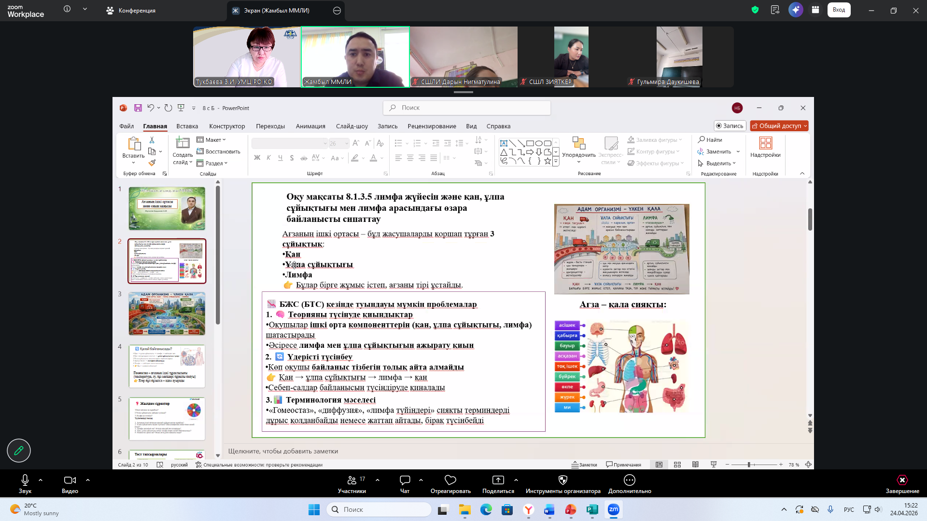Image resolution: width=927 pixels, height=521 pixels.
Task: Click the Zoom annotate pencil icon
Action: pyautogui.click(x=19, y=451)
